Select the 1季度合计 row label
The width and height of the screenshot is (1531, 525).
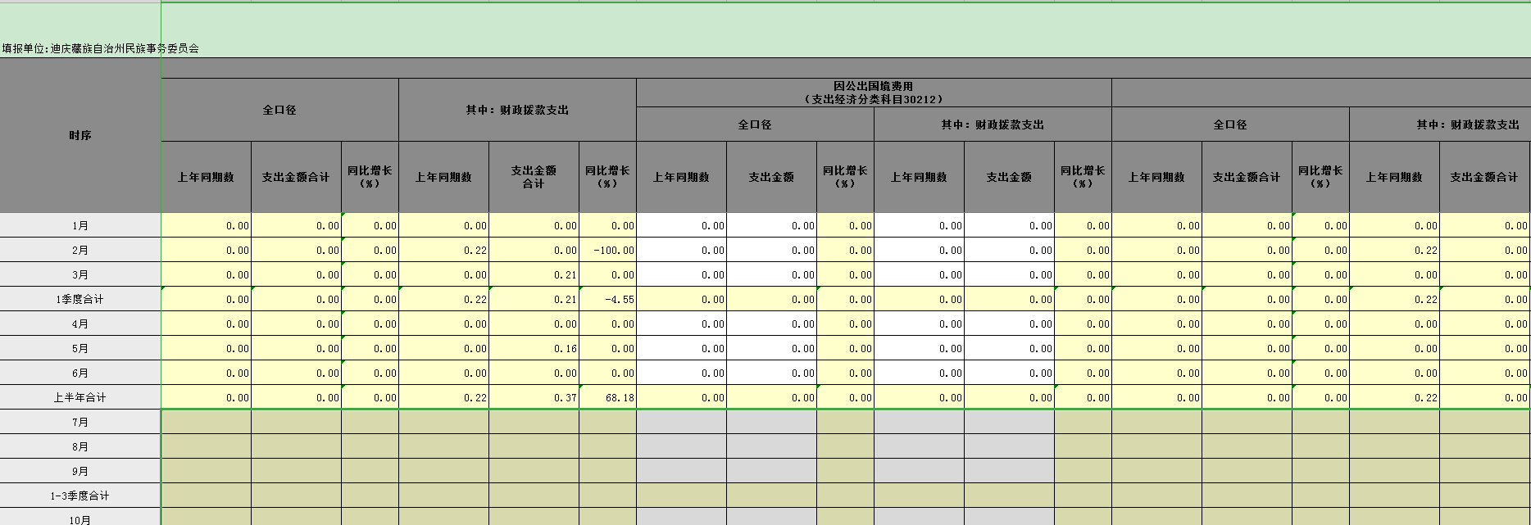coord(80,299)
